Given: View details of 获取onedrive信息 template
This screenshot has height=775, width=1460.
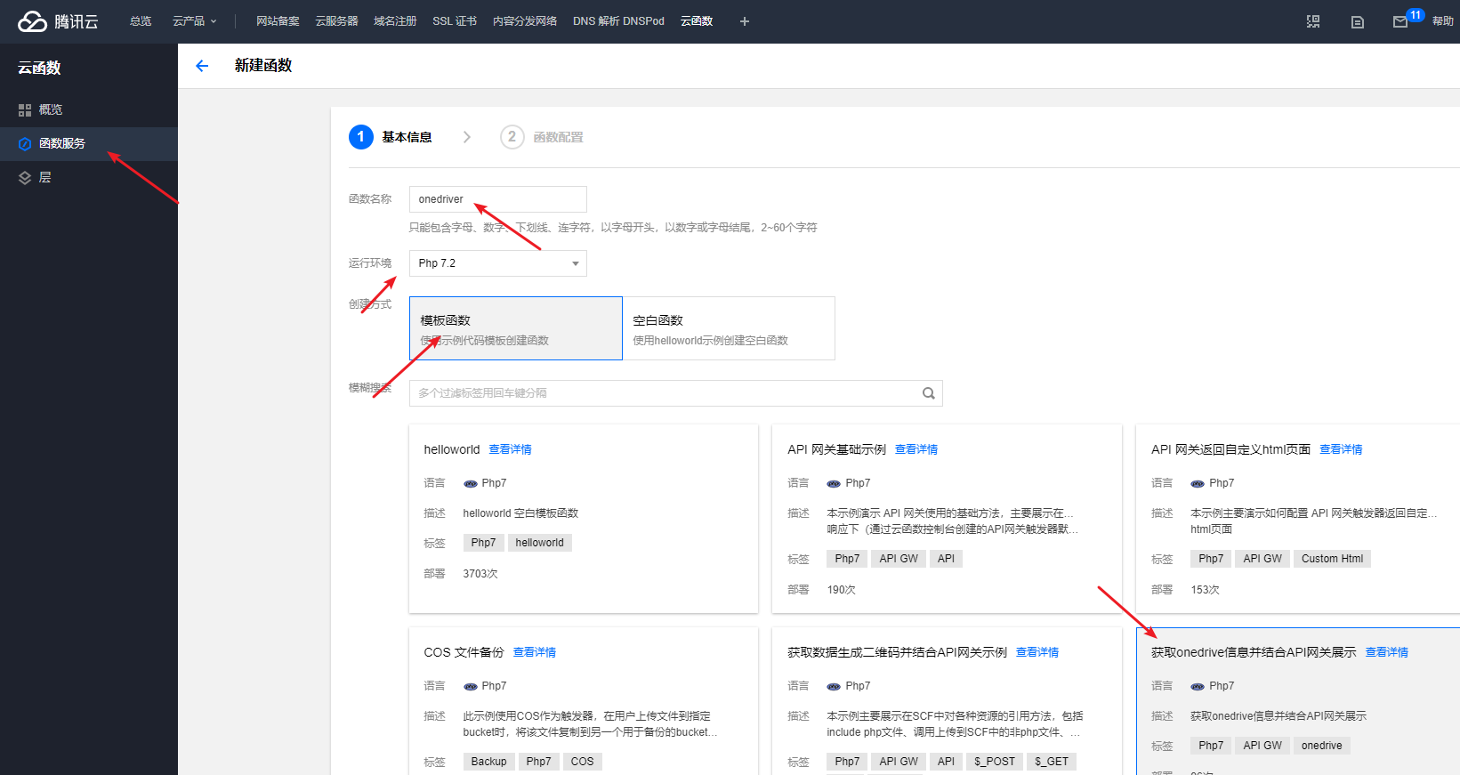Looking at the screenshot, I should [1387, 653].
